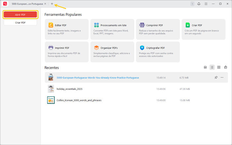Open Collins_Korean_3000_words_and_phrases file

(79, 100)
